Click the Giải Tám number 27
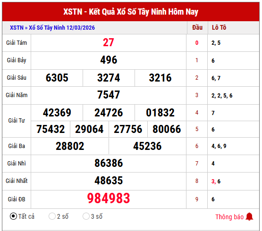 (x=109, y=42)
